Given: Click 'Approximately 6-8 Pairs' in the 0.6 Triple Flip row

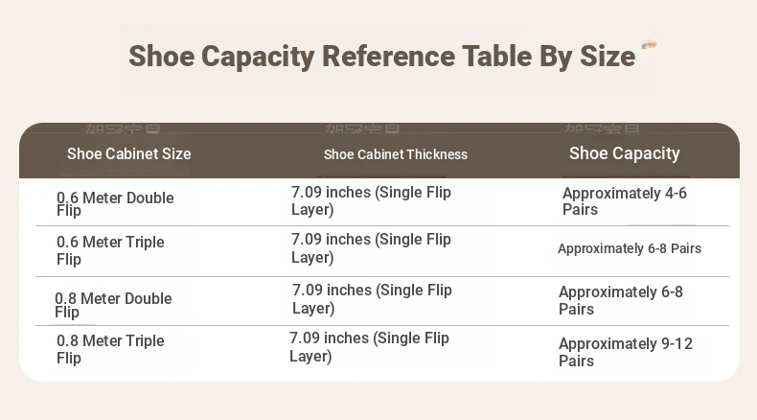Looking at the screenshot, I should (630, 248).
